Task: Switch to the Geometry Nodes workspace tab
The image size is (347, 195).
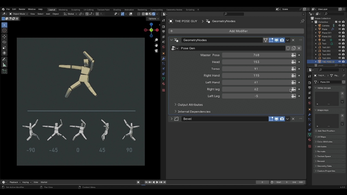Action: coord(174,10)
